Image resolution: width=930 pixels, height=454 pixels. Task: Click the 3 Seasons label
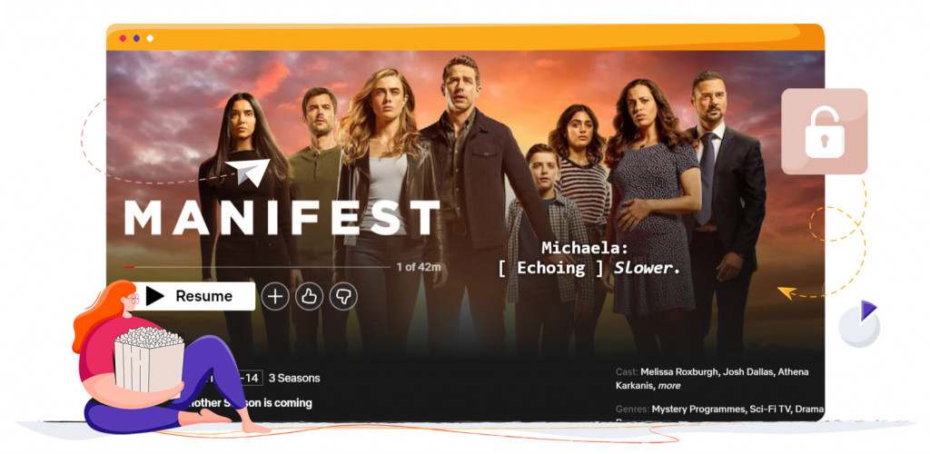294,378
